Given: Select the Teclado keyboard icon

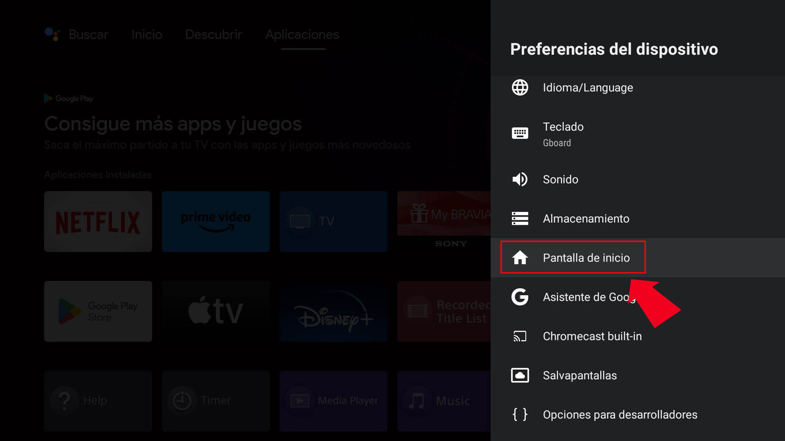Looking at the screenshot, I should (x=520, y=133).
